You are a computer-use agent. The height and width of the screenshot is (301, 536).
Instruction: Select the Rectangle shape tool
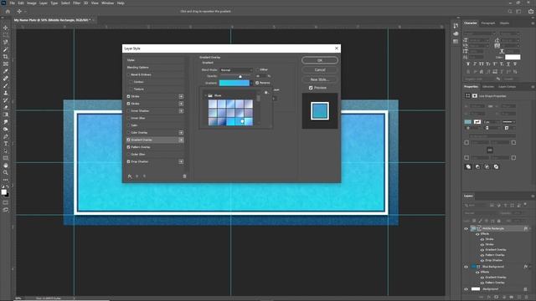[x=6, y=158]
